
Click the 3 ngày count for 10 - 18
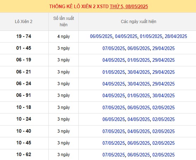tap(64, 107)
